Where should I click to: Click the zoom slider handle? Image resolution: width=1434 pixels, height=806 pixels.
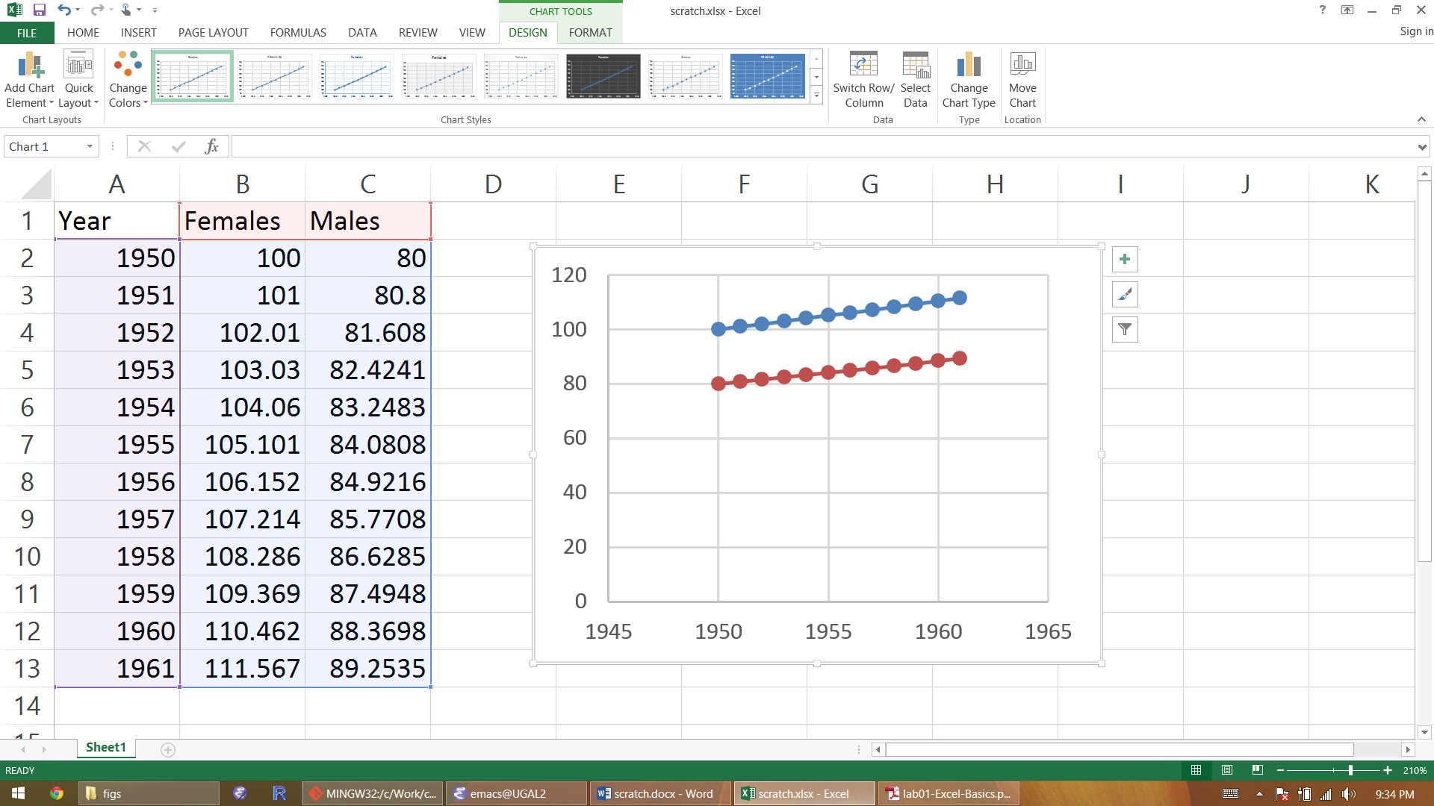1350,770
